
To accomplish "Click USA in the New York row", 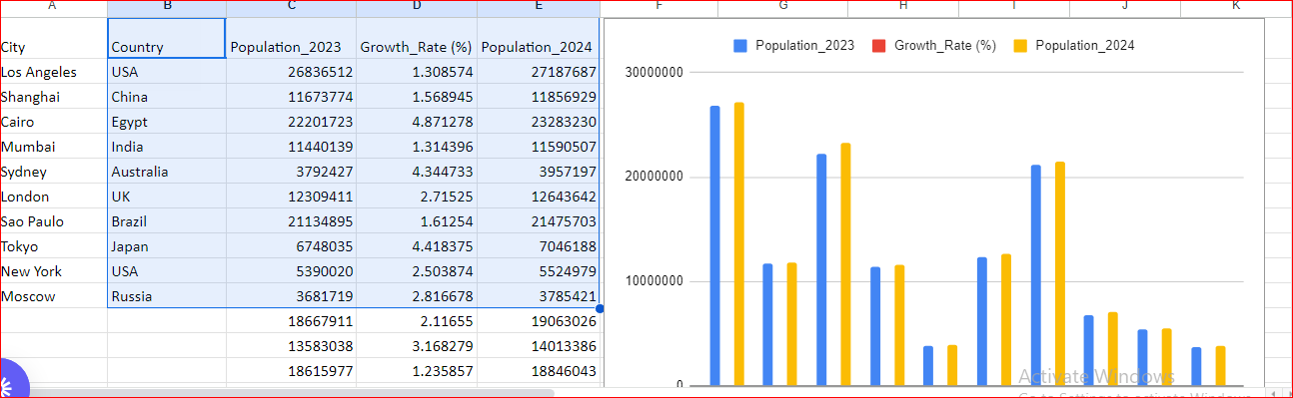I will [166, 271].
